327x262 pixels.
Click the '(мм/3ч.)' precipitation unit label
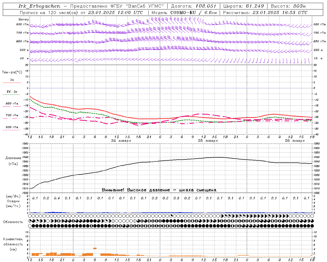[x=13, y=196]
